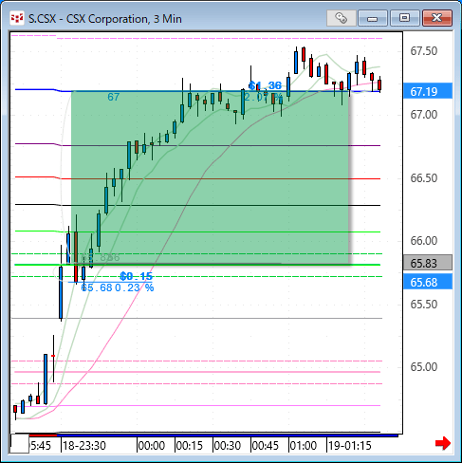Click the 00:00 time axis label
The height and width of the screenshot is (463, 462).
click(152, 446)
